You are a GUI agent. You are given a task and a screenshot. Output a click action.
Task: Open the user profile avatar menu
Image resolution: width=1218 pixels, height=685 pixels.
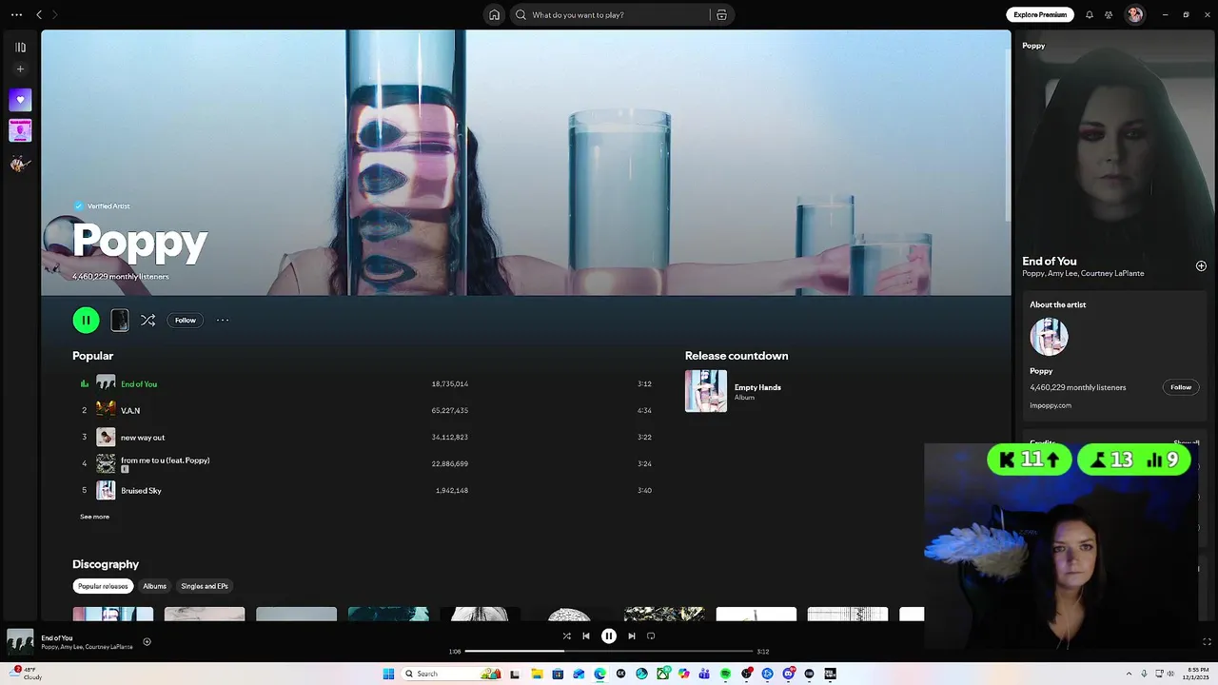point(1134,14)
